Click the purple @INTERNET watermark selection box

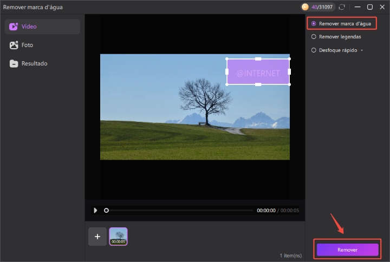[258, 72]
